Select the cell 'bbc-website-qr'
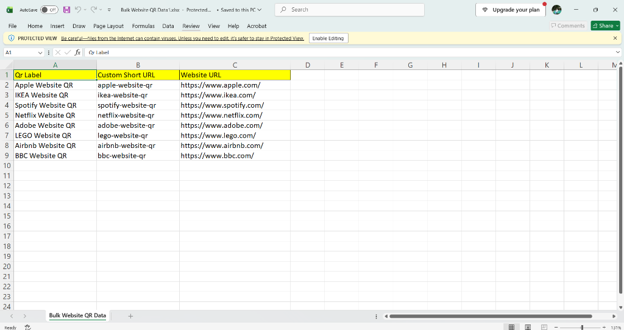Screen dimensions: 624x330 click(138, 156)
